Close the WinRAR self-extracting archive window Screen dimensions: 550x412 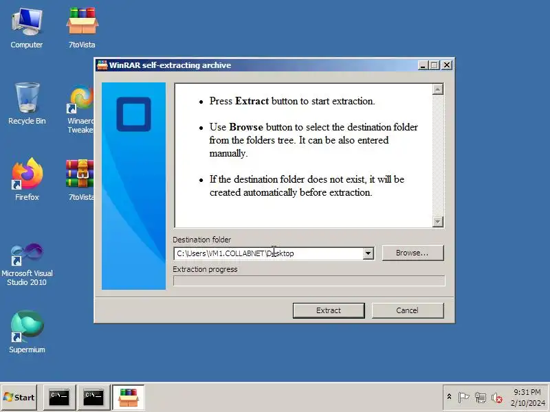(x=447, y=65)
